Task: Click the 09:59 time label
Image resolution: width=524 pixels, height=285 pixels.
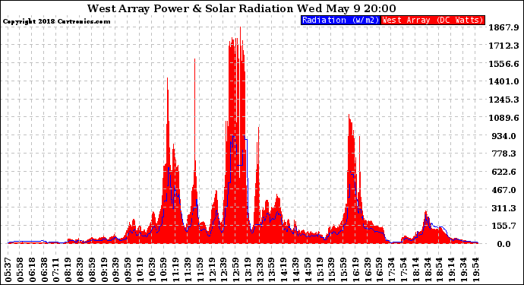Action: (128, 270)
